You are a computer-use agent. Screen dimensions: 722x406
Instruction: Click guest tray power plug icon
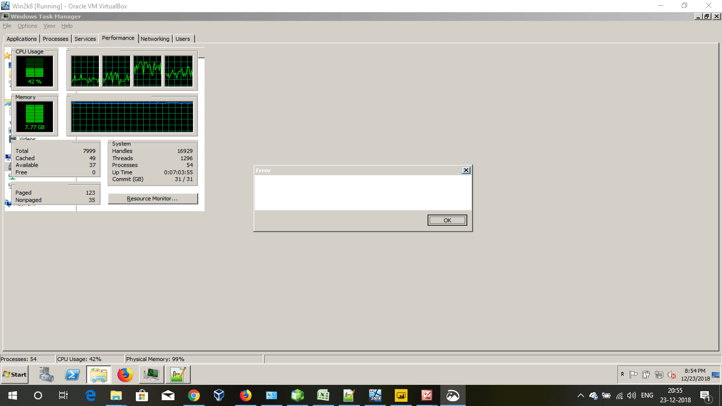click(x=646, y=375)
